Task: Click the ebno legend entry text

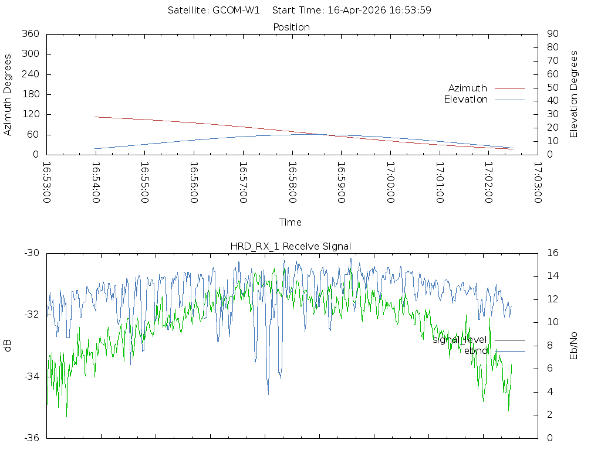Action: pyautogui.click(x=476, y=351)
